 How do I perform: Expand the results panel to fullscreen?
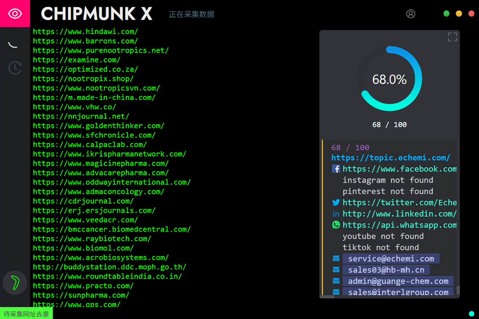pos(452,37)
